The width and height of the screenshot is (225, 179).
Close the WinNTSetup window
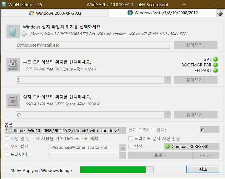coord(217,4)
